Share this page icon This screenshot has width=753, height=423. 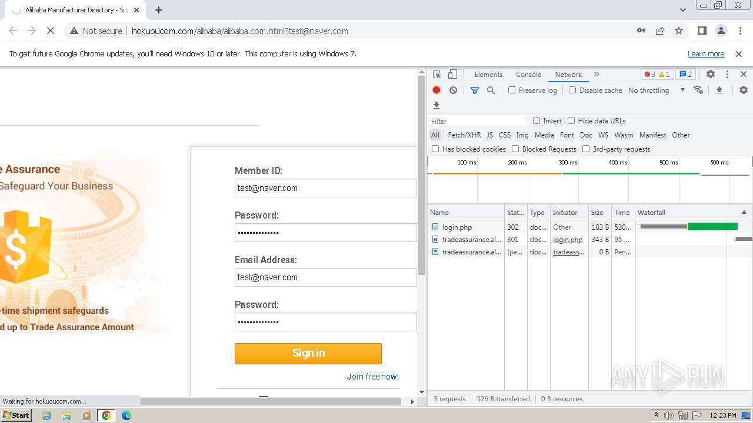(x=660, y=31)
